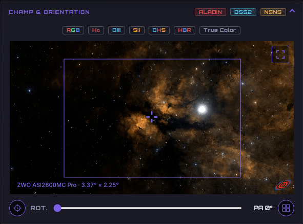Click the purple center crosshair reticle

[x=152, y=117]
